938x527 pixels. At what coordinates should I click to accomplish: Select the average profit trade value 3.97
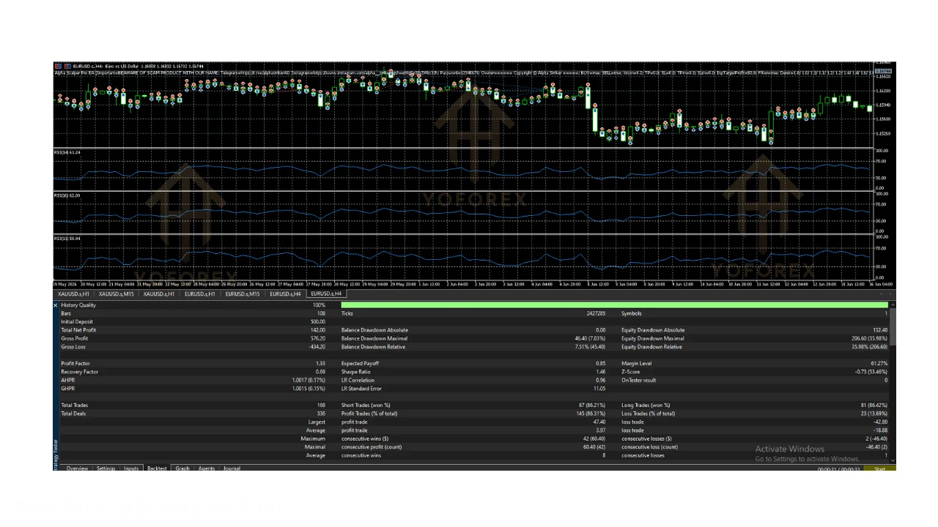600,430
